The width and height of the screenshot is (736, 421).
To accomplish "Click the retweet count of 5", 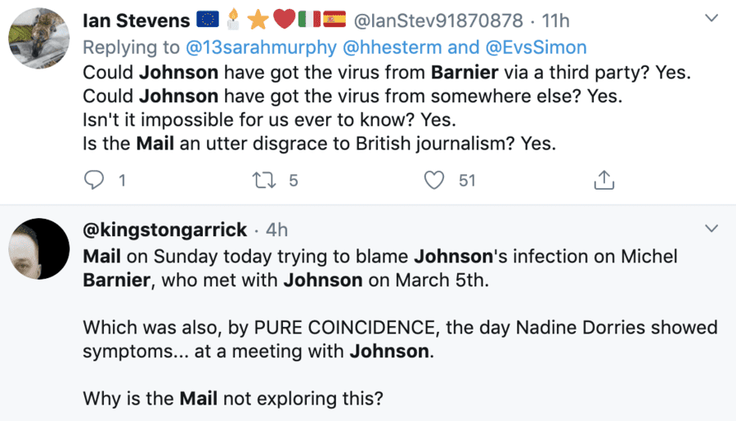I will pos(294,181).
